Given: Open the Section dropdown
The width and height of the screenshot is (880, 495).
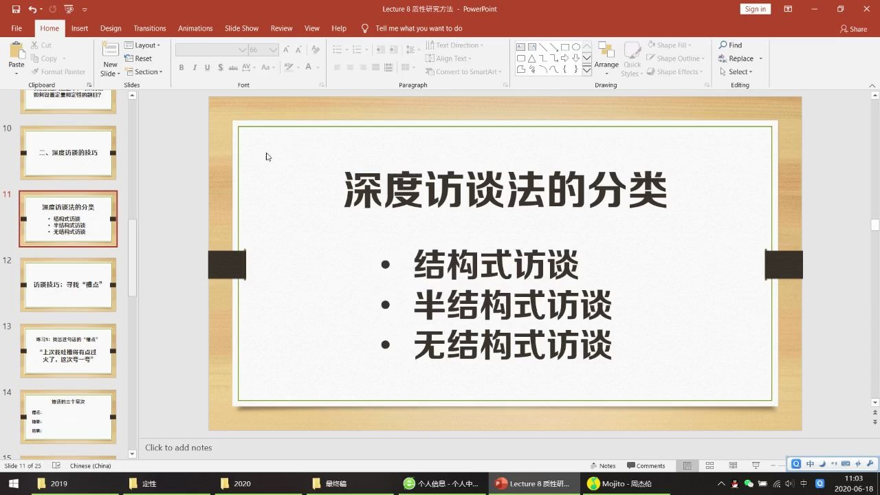Looking at the screenshot, I should coord(144,71).
